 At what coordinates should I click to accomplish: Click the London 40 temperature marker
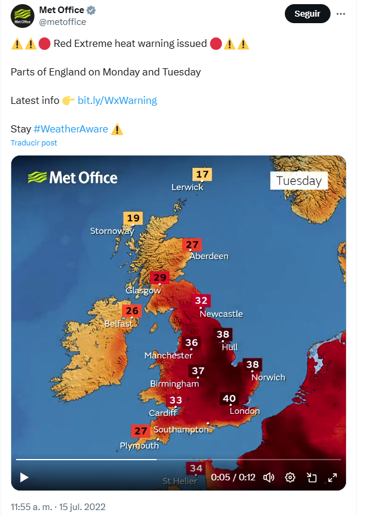(229, 398)
